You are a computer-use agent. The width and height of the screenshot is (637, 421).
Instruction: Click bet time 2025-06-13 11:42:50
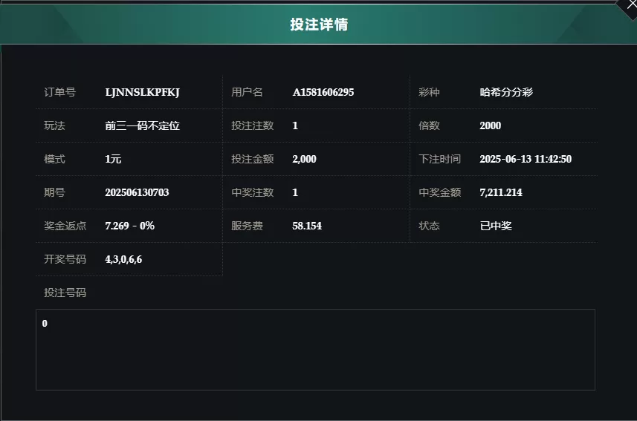526,159
